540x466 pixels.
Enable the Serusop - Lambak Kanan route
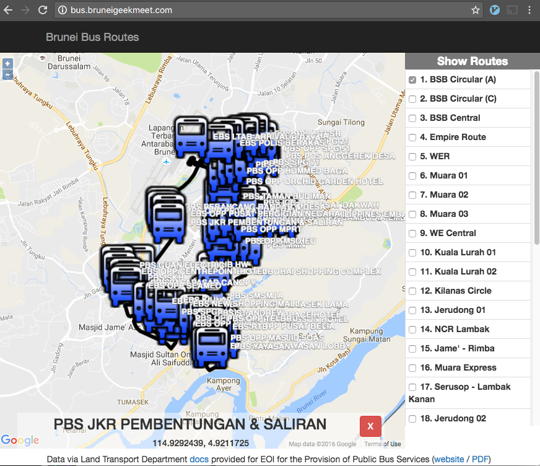[412, 387]
